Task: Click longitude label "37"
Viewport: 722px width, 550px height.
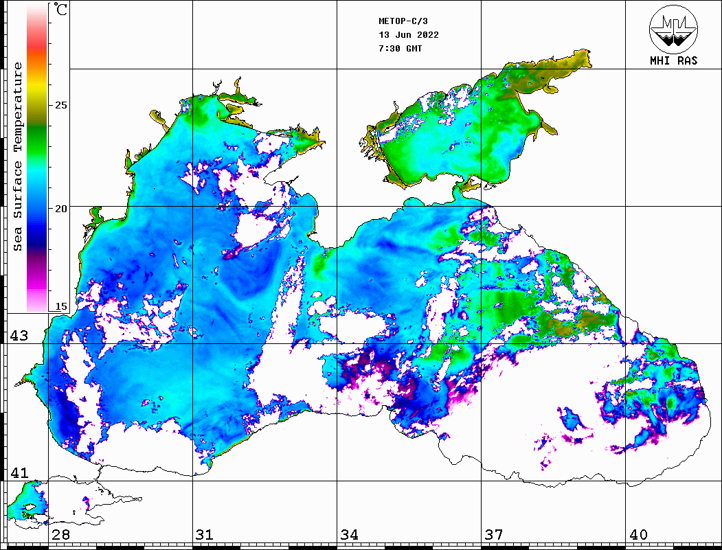Action: click(494, 534)
